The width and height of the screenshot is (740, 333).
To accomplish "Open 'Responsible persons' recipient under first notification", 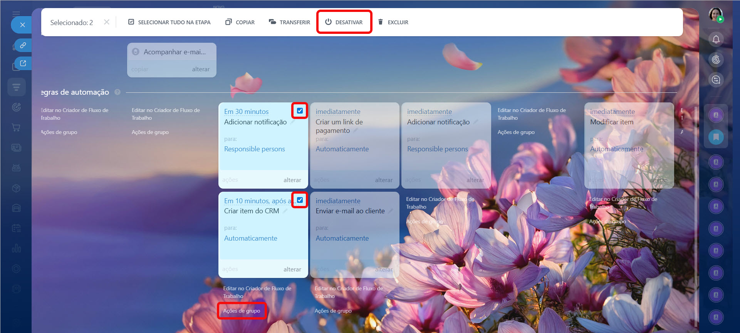I will pyautogui.click(x=254, y=149).
